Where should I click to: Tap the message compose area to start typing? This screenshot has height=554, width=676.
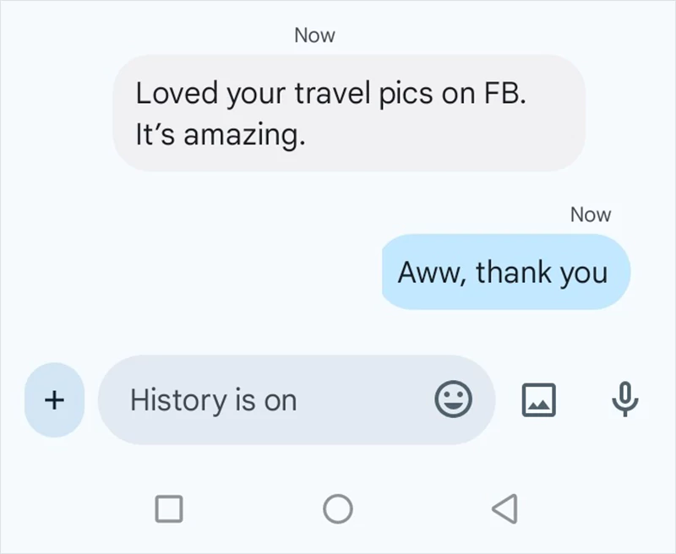253,400
